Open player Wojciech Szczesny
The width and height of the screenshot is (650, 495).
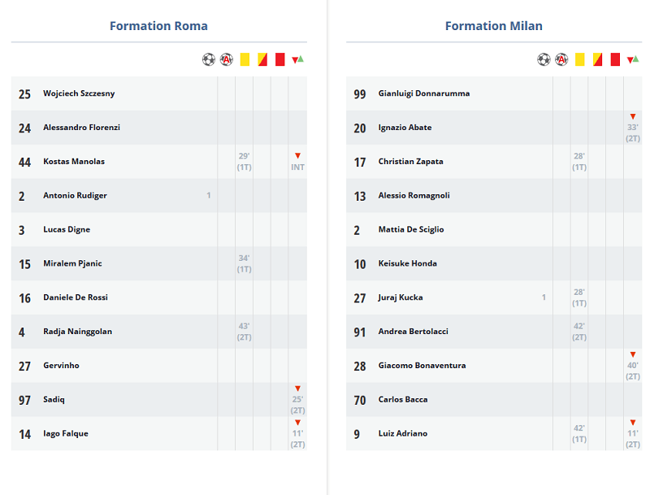[x=79, y=93]
